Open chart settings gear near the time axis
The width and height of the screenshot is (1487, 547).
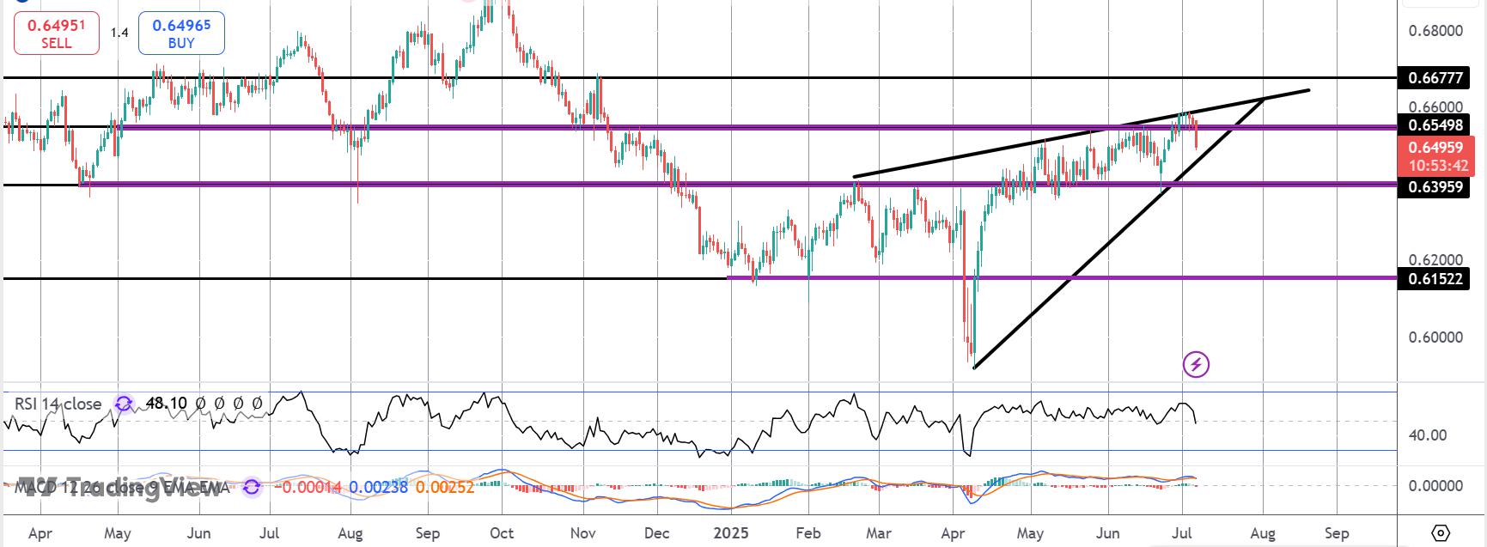click(x=1441, y=532)
